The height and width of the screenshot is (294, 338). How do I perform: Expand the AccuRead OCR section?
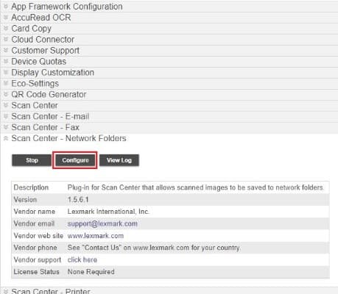tap(169, 18)
